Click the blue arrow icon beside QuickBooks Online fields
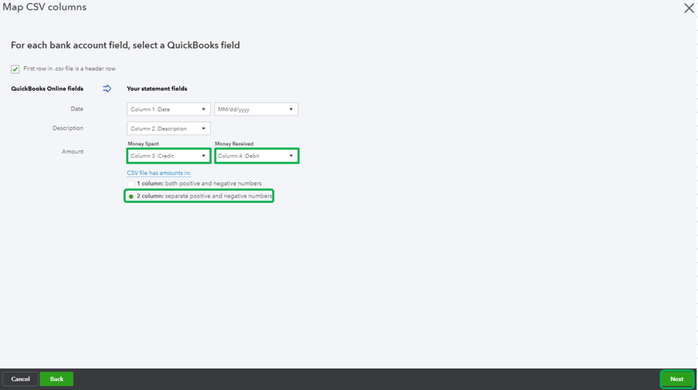 coord(107,89)
